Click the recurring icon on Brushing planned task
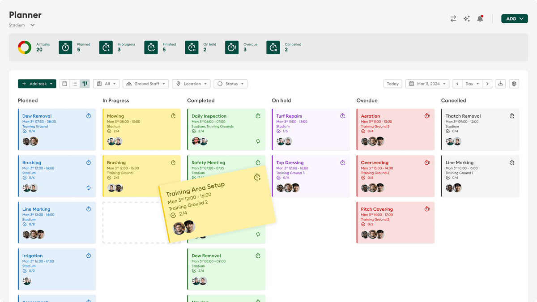Screen dimensions: 537x302 click(89, 188)
